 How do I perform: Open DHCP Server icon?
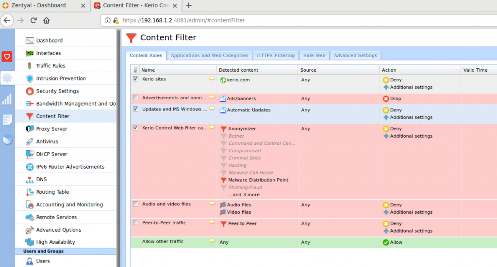click(x=30, y=154)
